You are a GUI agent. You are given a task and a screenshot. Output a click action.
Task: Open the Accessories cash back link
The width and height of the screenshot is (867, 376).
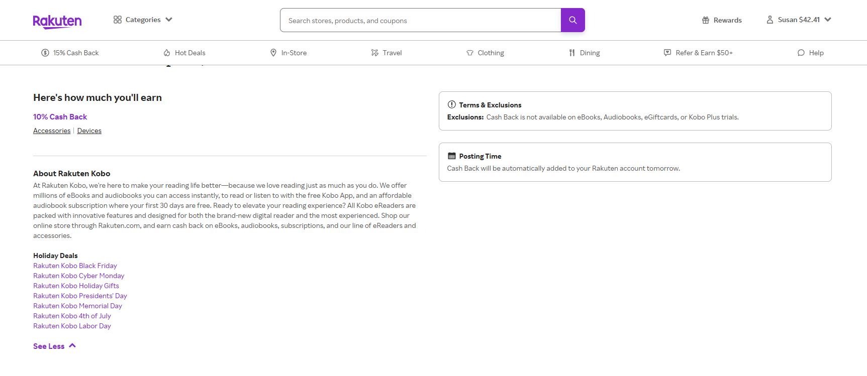pos(52,131)
